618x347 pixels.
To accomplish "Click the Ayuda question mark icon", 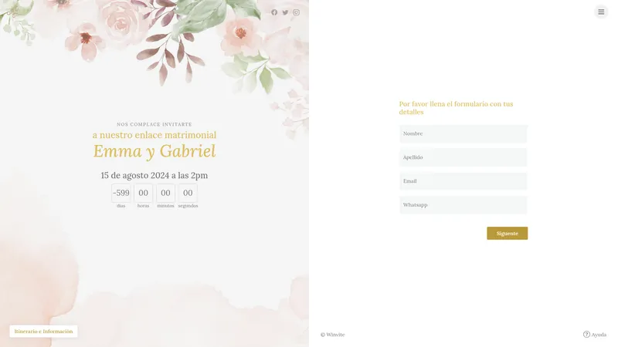I will pyautogui.click(x=586, y=335).
